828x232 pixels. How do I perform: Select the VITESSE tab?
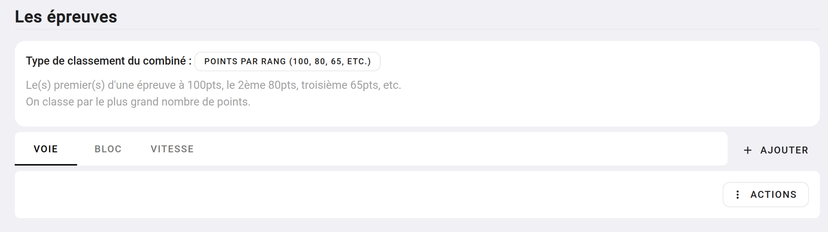(172, 149)
